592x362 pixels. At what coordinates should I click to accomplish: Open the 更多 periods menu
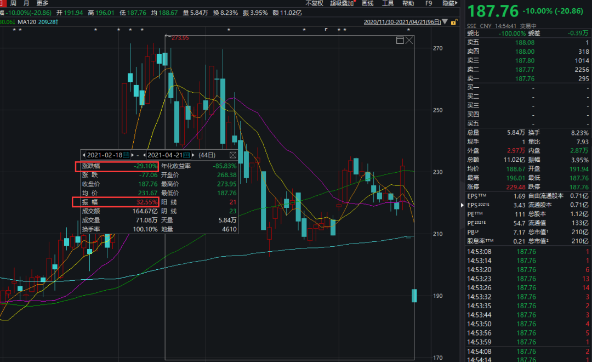[x=43, y=3]
